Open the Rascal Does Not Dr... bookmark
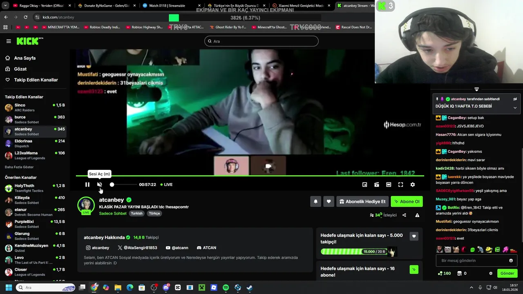Viewport: 523px width, 294px height. (354, 27)
